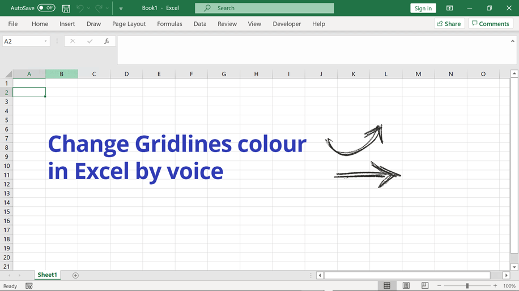Click the Save icon in title bar
Screen dimensions: 519x291
coord(66,8)
